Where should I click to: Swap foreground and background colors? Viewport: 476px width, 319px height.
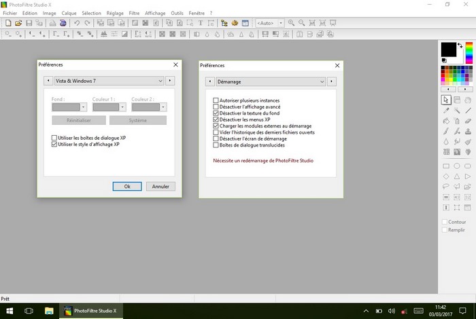460,45
